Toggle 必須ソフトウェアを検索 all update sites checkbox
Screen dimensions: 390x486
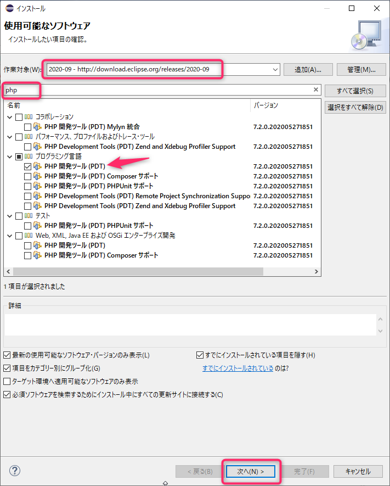[x=7, y=394]
